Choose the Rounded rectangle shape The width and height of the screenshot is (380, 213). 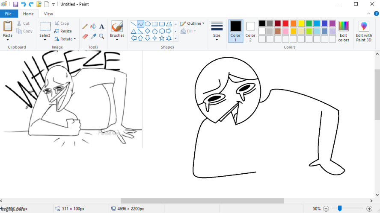(x=162, y=24)
